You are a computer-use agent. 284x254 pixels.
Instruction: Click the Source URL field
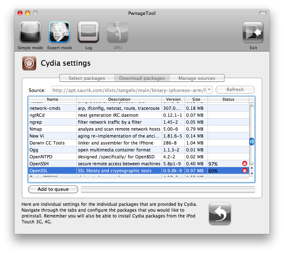point(131,90)
